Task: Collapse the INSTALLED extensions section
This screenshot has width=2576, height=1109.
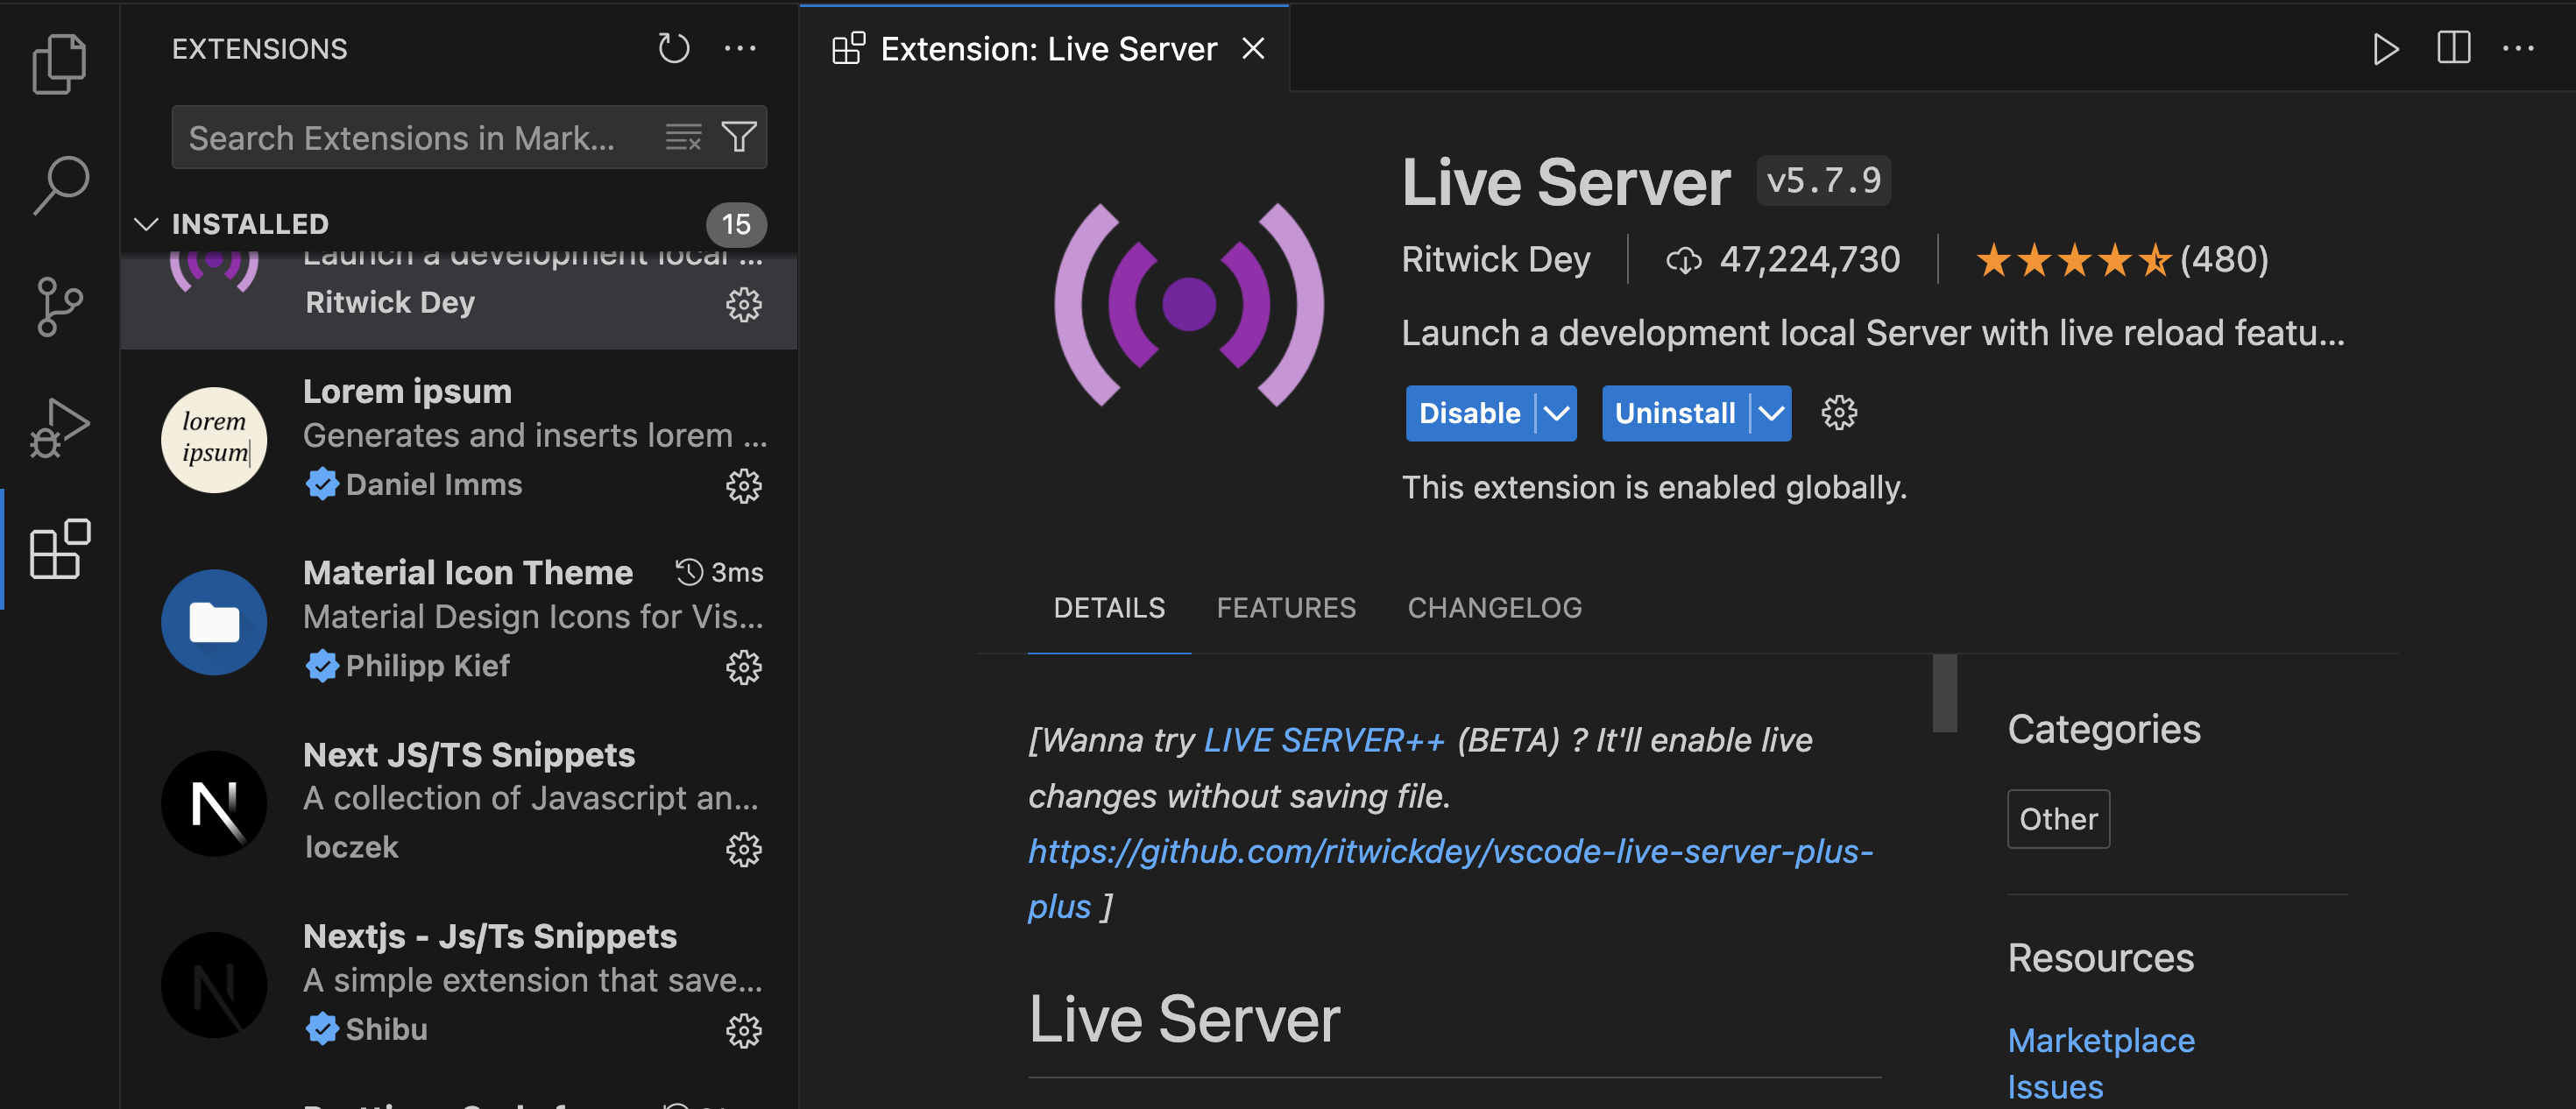Action: (147, 224)
